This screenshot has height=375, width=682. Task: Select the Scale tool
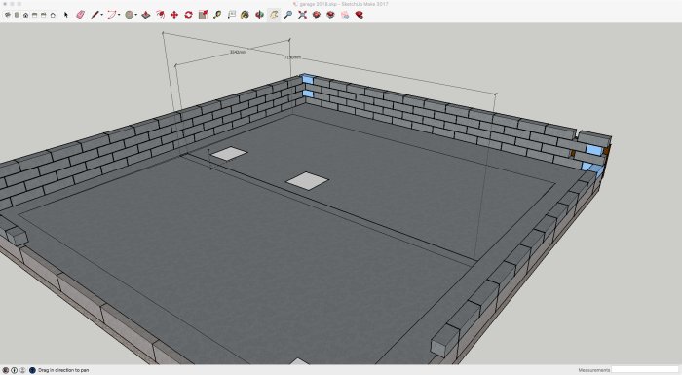point(203,15)
